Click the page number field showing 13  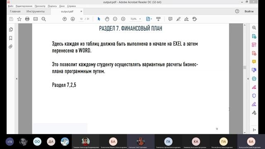click(x=81, y=19)
